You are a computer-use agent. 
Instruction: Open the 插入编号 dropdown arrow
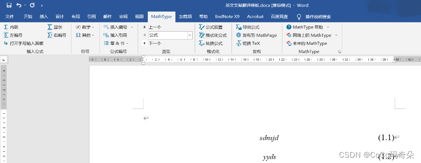pyautogui.click(x=132, y=27)
